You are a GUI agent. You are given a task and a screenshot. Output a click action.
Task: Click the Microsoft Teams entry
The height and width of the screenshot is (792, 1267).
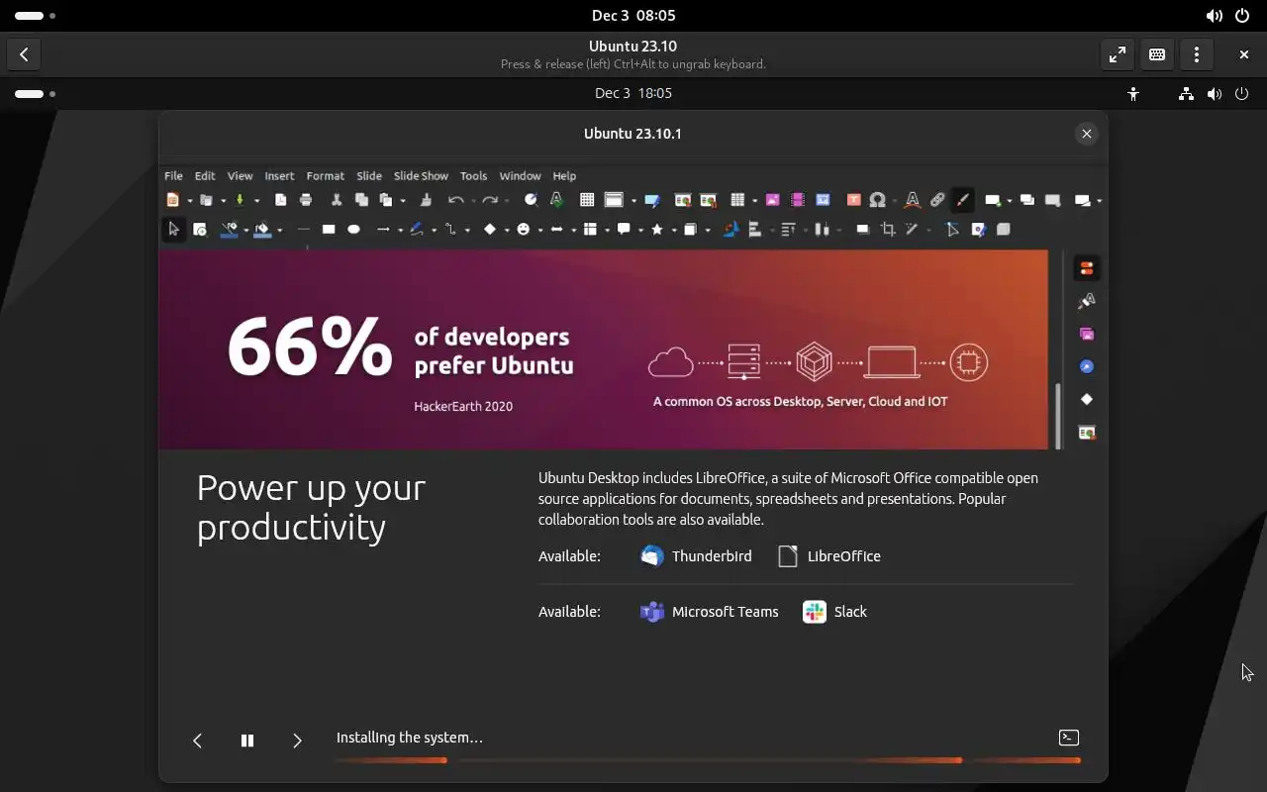point(710,612)
